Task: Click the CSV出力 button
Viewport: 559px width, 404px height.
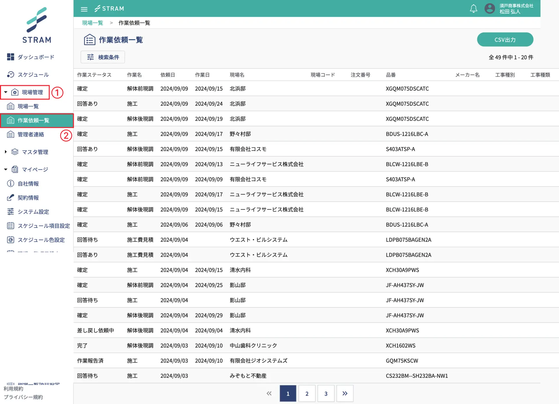Action: click(505, 40)
